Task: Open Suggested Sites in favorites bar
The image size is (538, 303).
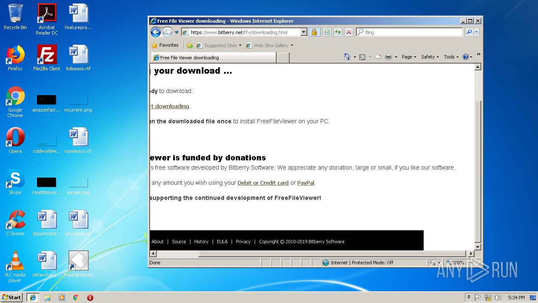Action: click(x=219, y=45)
